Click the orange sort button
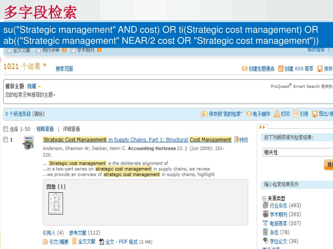The height and width of the screenshot is (249, 333). (x=328, y=164)
